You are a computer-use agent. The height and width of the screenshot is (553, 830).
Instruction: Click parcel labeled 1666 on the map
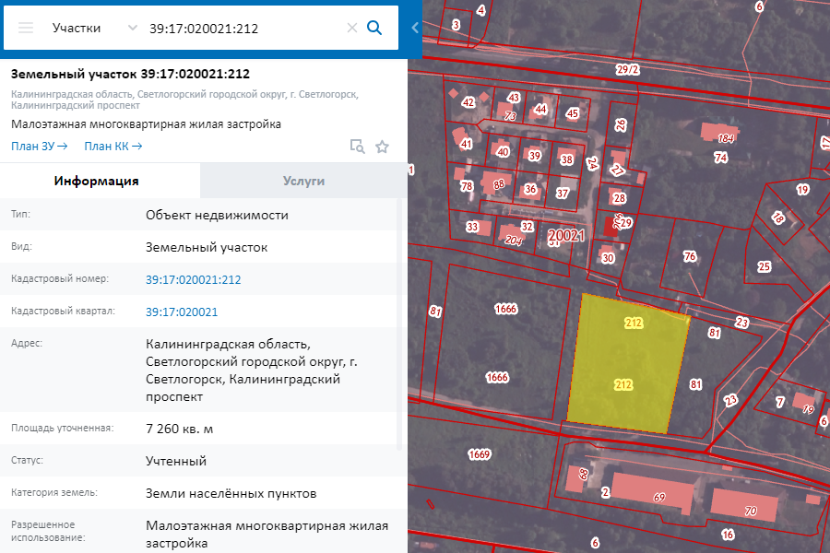click(505, 310)
